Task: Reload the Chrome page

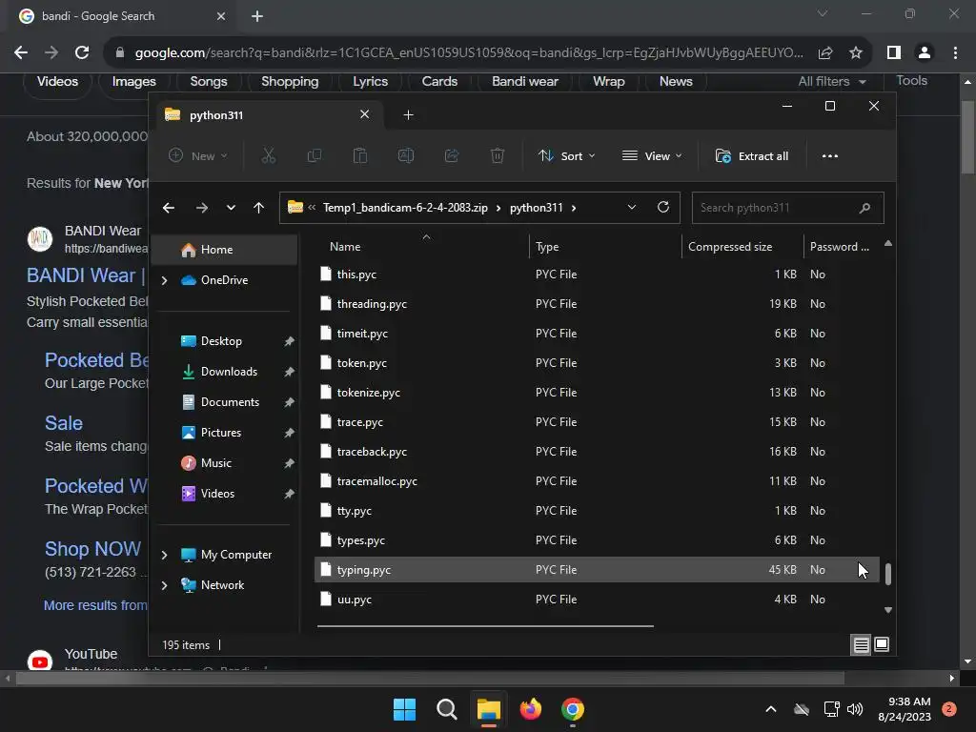Action: [x=82, y=53]
